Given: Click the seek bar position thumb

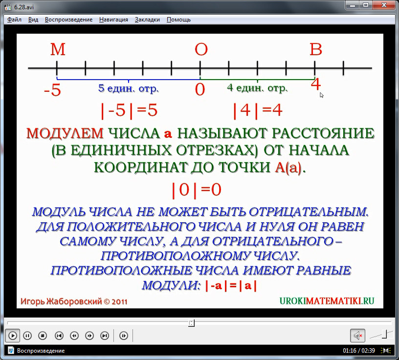Looking at the screenshot, I should pyautogui.click(x=191, y=323).
